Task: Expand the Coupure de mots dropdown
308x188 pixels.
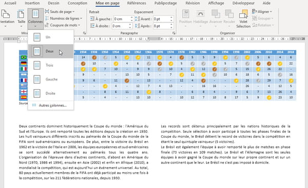Action: click(63, 25)
